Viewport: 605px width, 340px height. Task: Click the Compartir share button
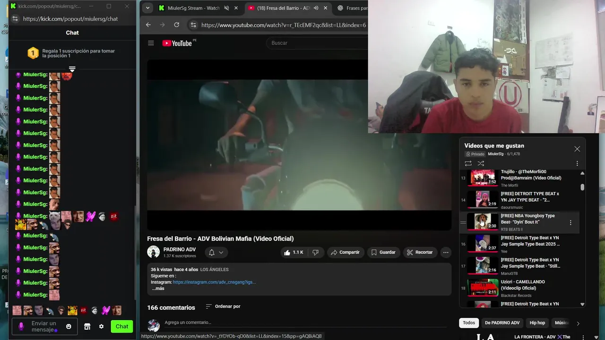tap(346, 253)
